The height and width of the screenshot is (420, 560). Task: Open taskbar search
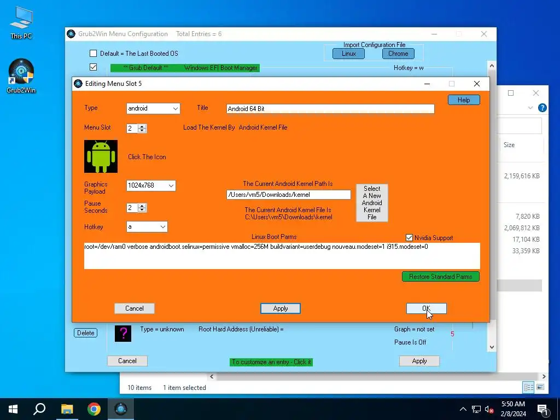click(39, 409)
